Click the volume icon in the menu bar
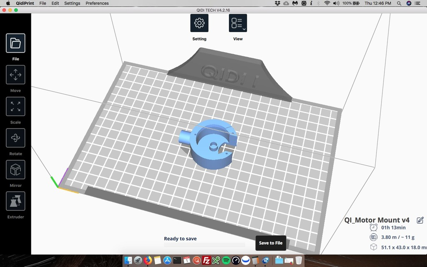Image resolution: width=427 pixels, height=267 pixels. coord(335,3)
